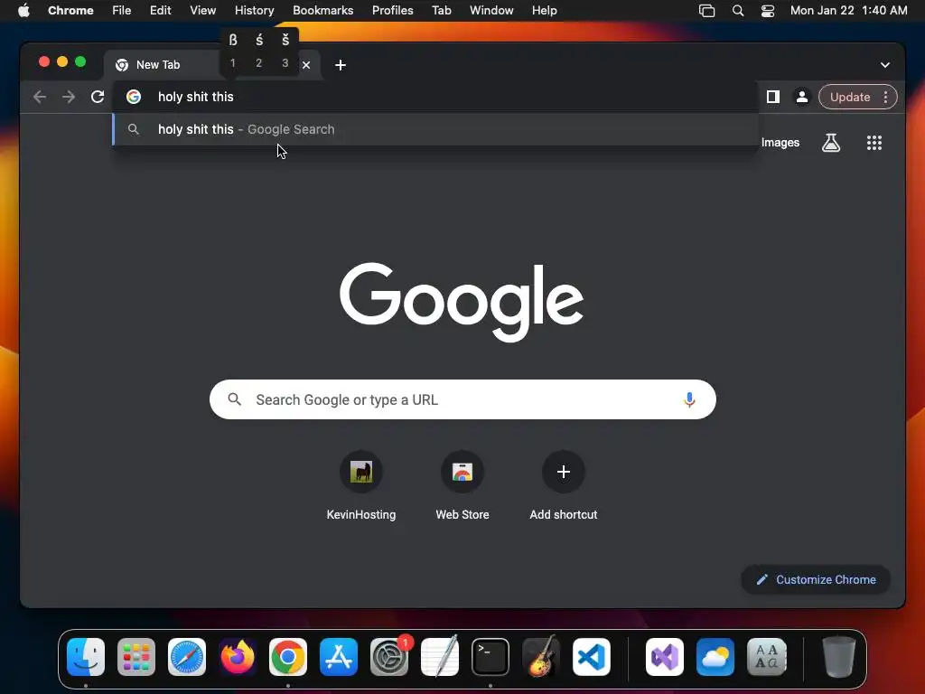Open the side panel icon
This screenshot has width=925, height=694.
(x=773, y=97)
